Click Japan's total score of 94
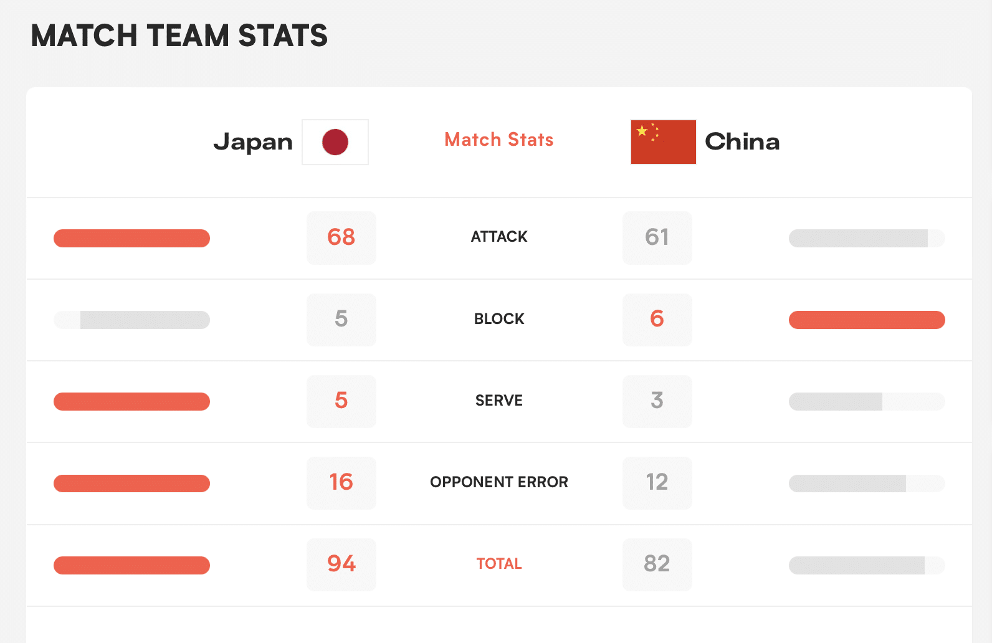Image resolution: width=992 pixels, height=643 pixels. (x=341, y=564)
